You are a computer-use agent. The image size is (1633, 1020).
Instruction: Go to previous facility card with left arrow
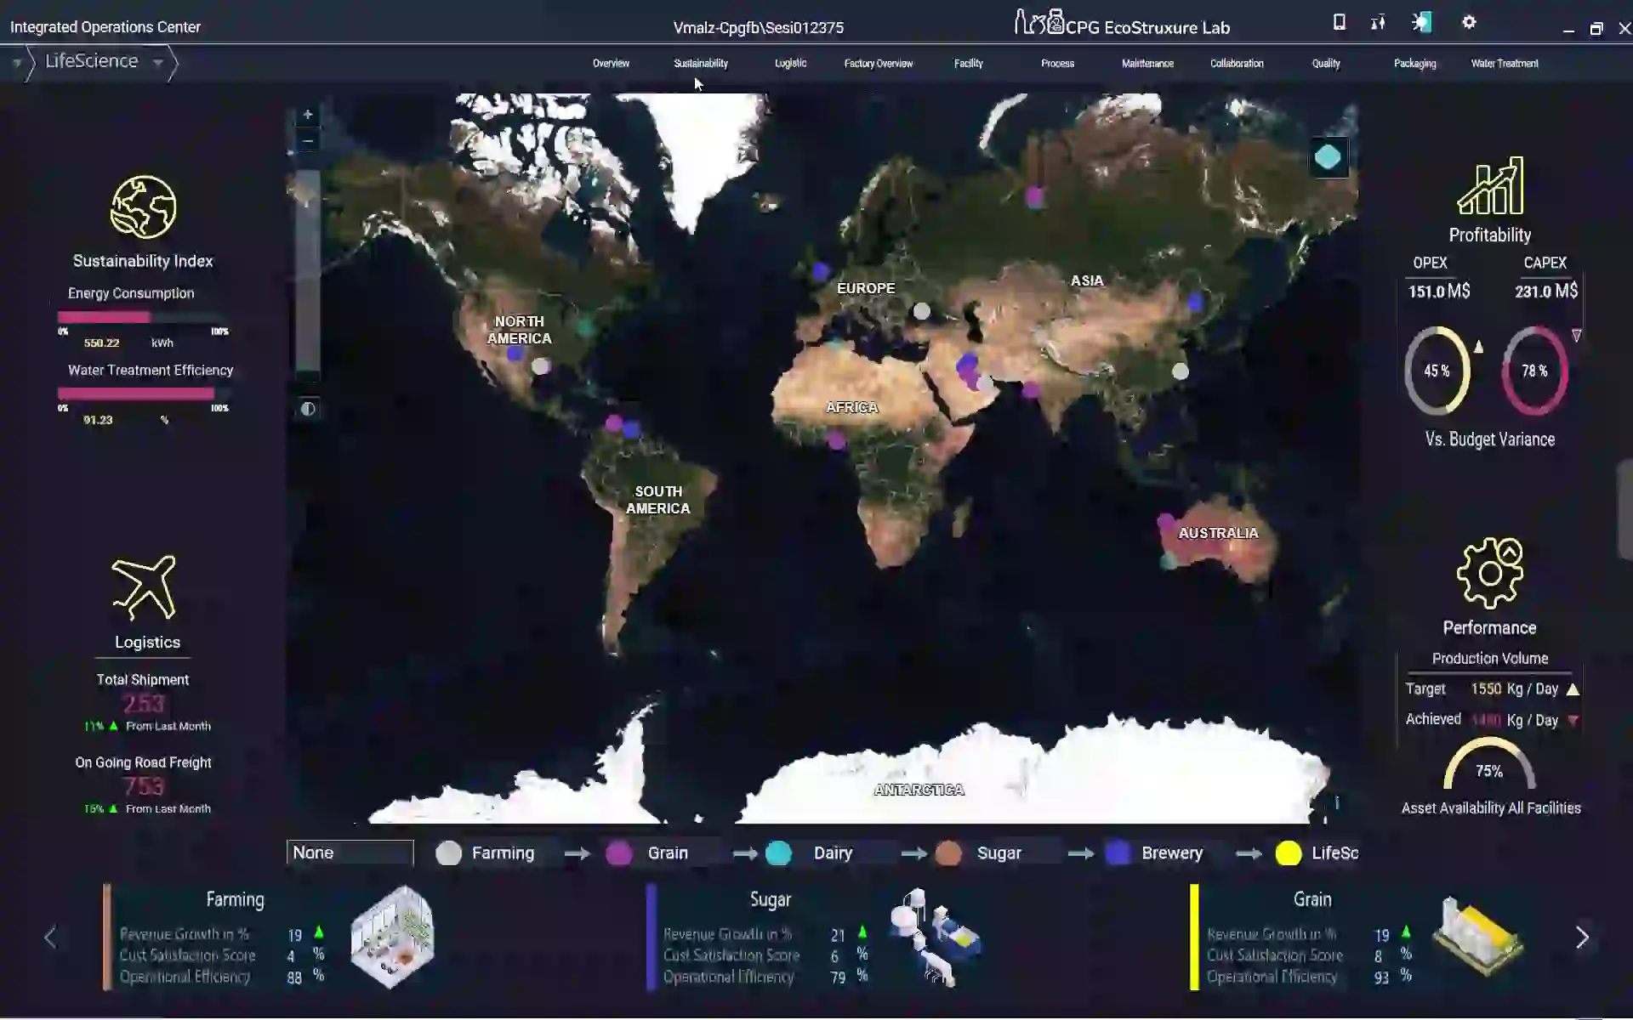point(50,938)
